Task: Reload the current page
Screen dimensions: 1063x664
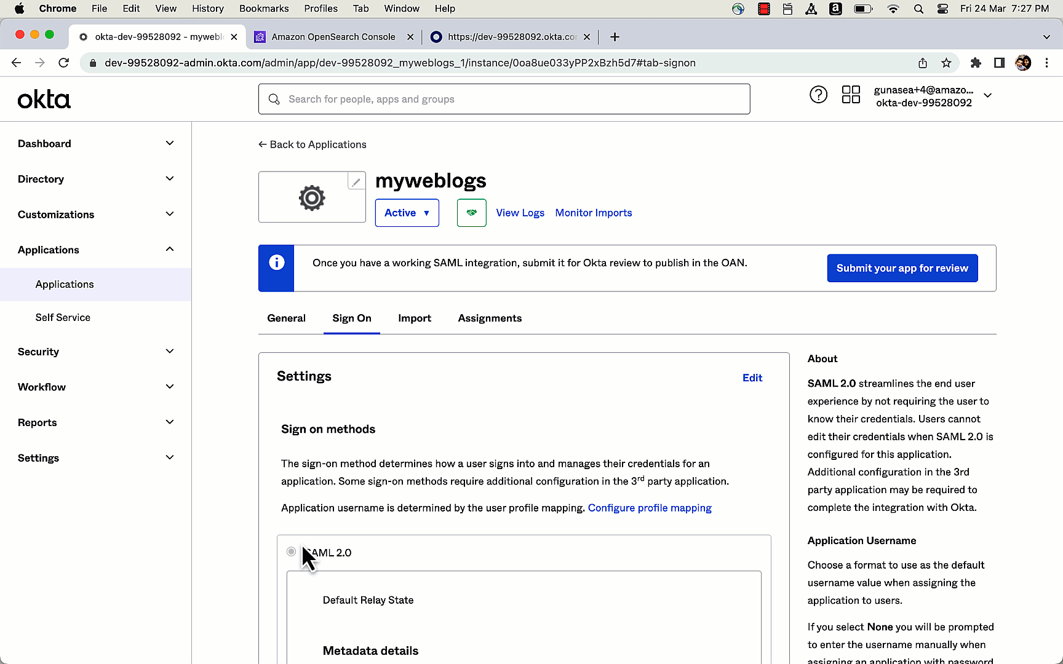Action: 63,63
